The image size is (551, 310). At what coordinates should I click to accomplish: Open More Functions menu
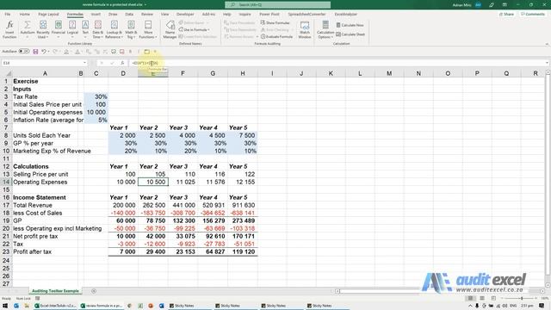(148, 29)
